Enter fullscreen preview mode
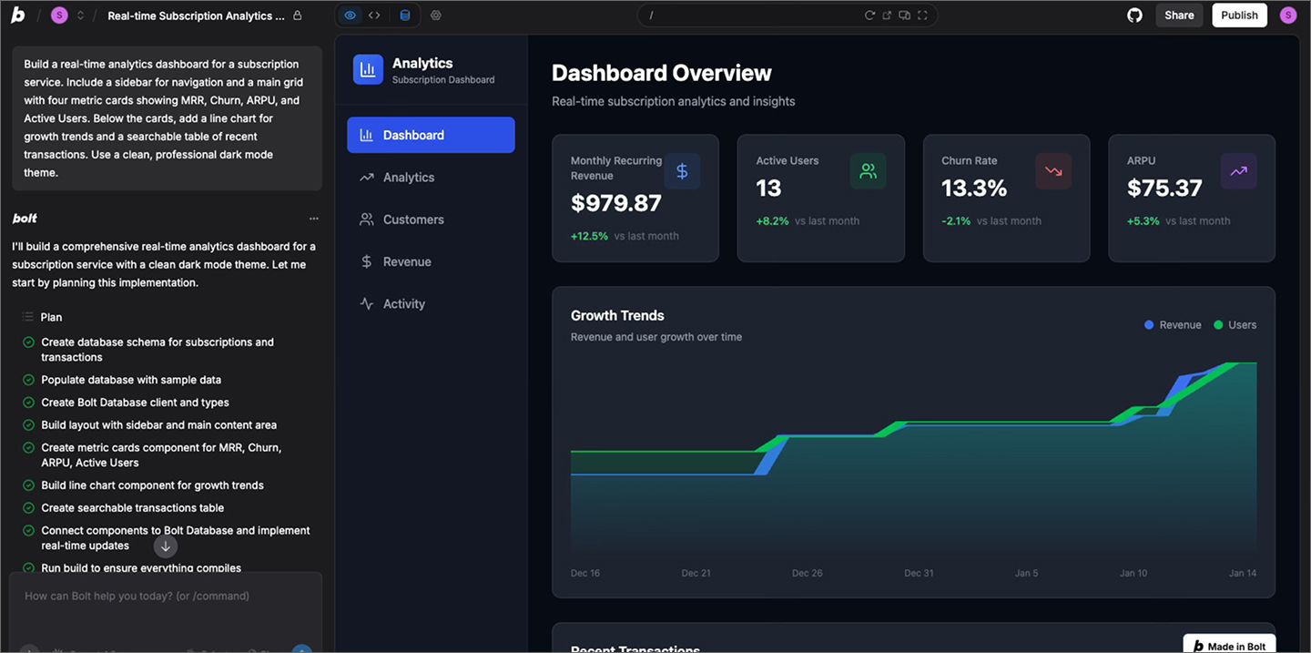The height and width of the screenshot is (653, 1311). 921,15
